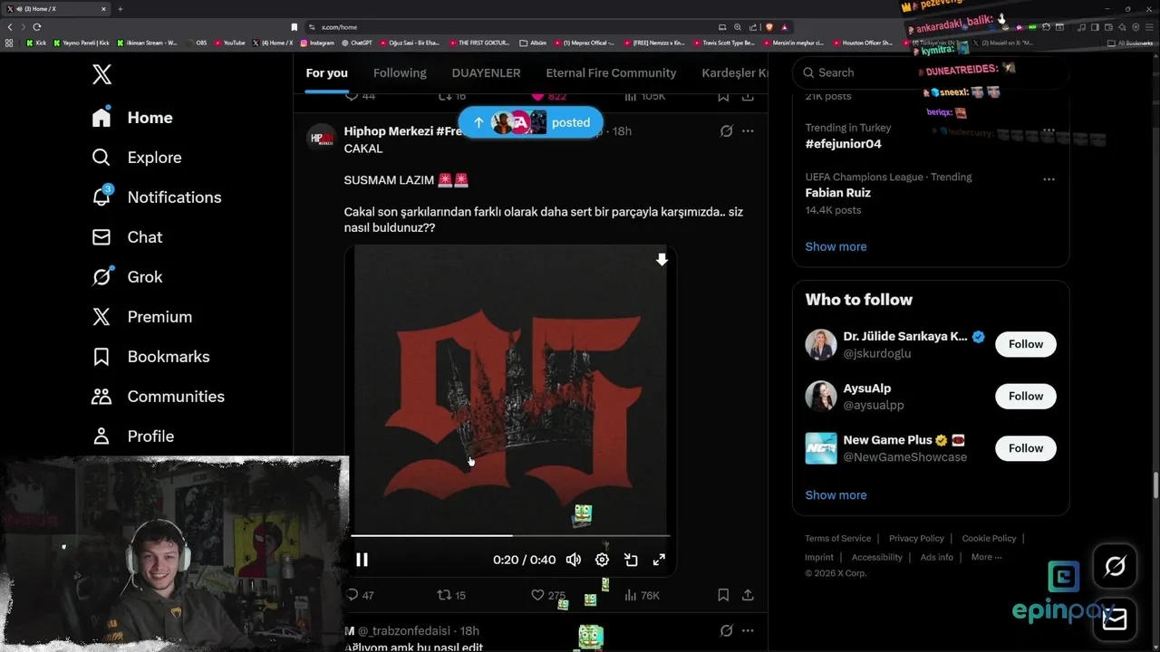Open floating Grok button
Image resolution: width=1160 pixels, height=652 pixels.
[1115, 567]
